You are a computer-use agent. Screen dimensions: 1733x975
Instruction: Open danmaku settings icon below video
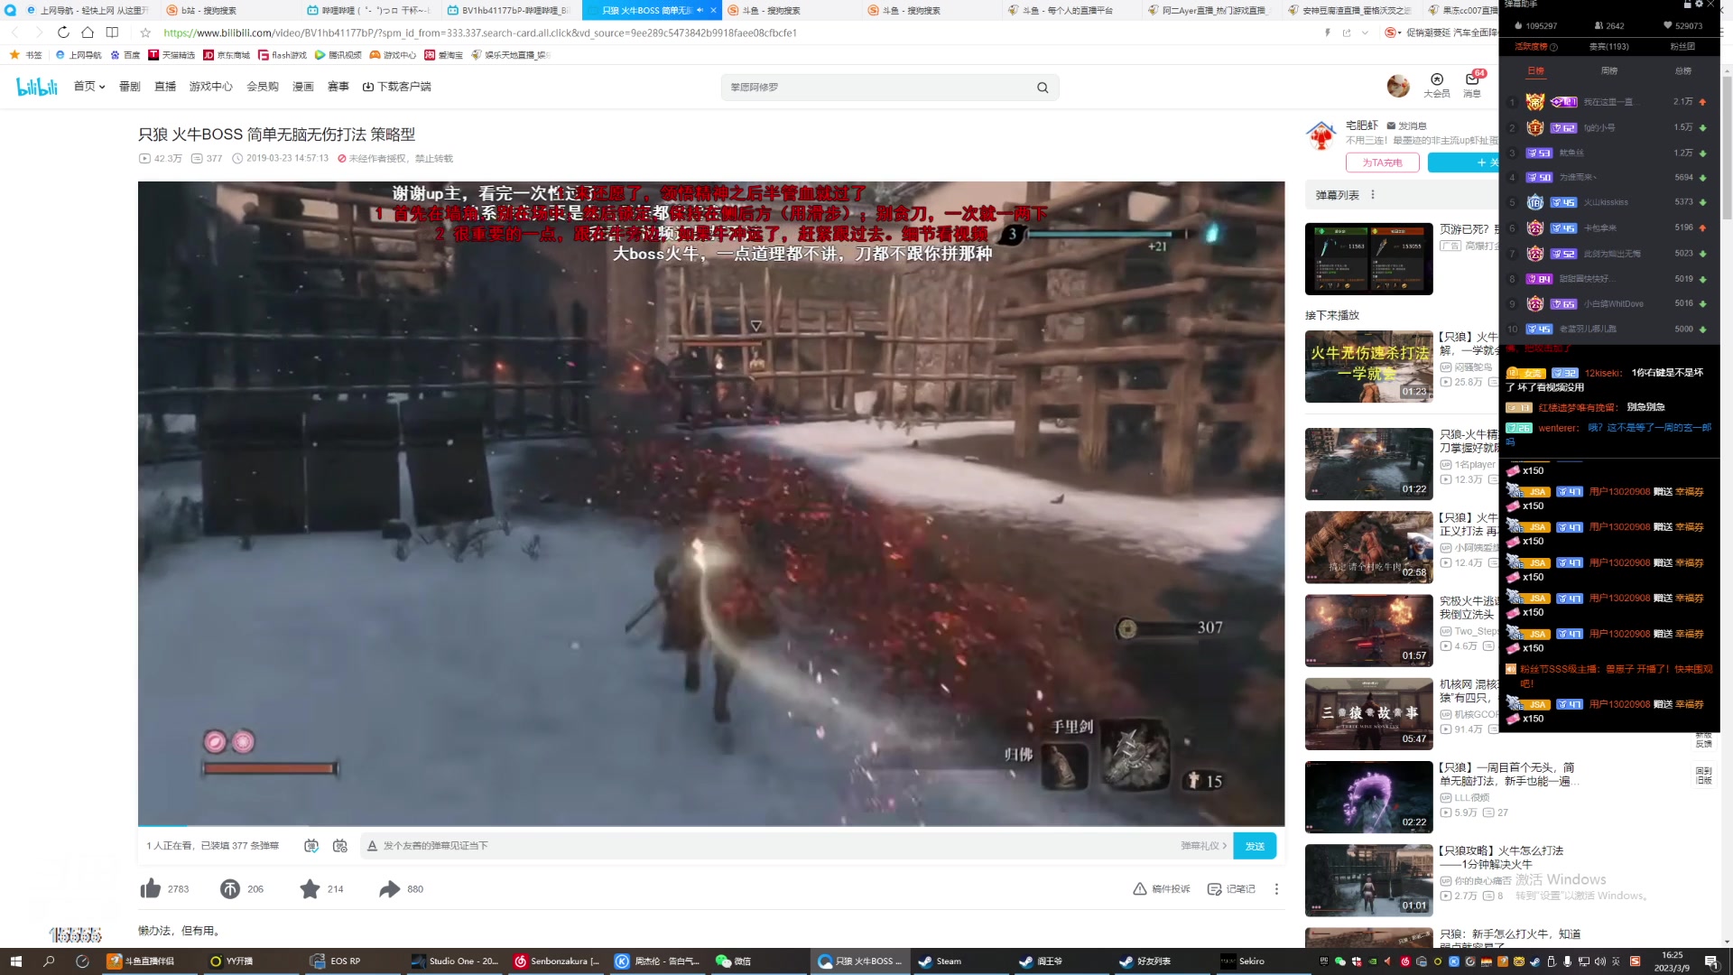pos(340,846)
